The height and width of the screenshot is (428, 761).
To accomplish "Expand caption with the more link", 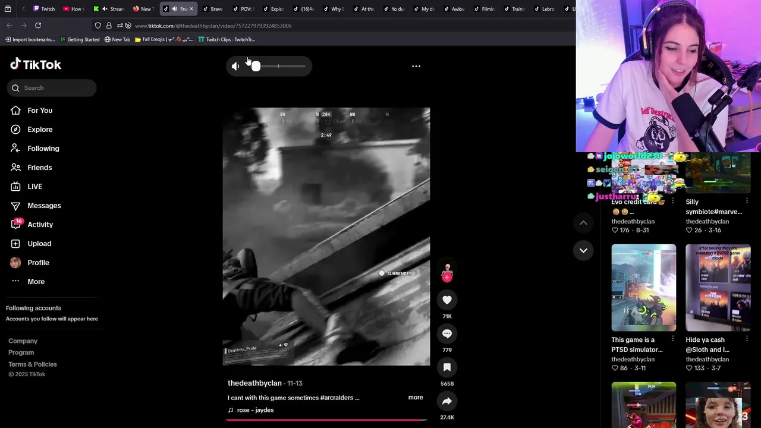I will tap(416, 398).
